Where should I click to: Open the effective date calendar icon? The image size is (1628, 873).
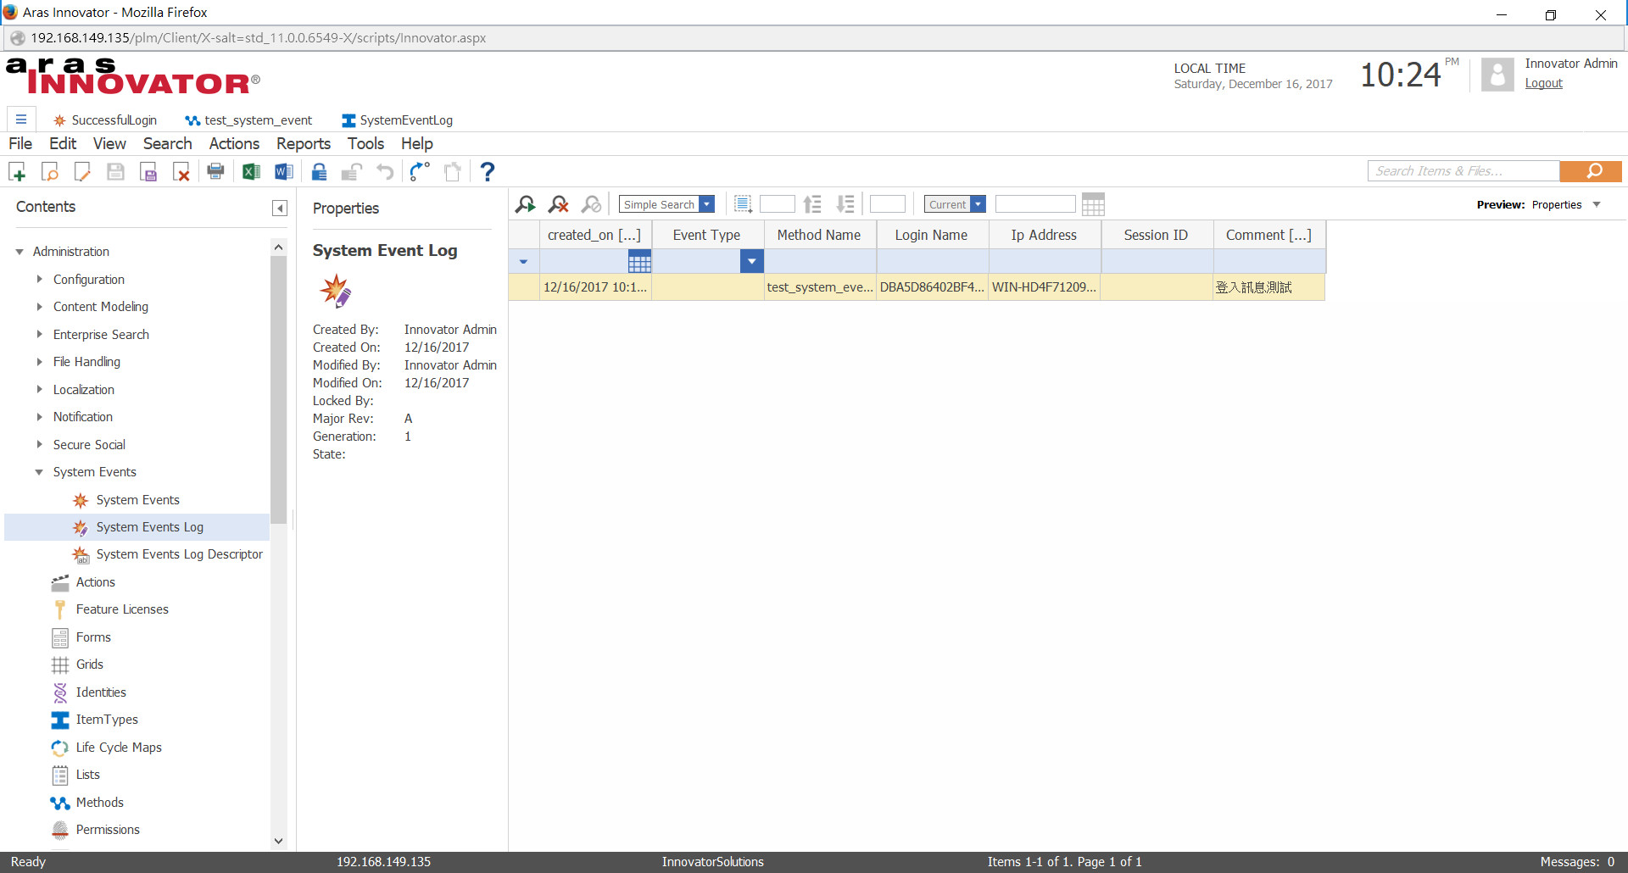1094,204
